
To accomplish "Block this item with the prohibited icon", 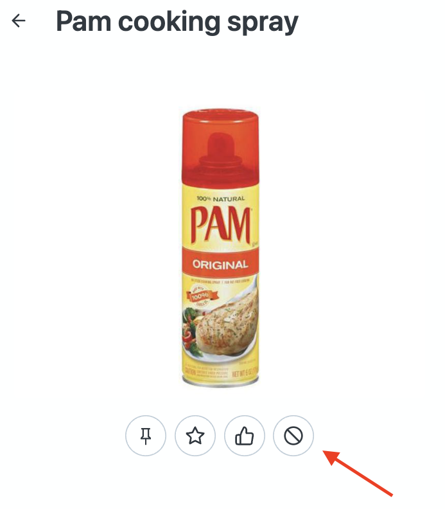I will tap(293, 436).
